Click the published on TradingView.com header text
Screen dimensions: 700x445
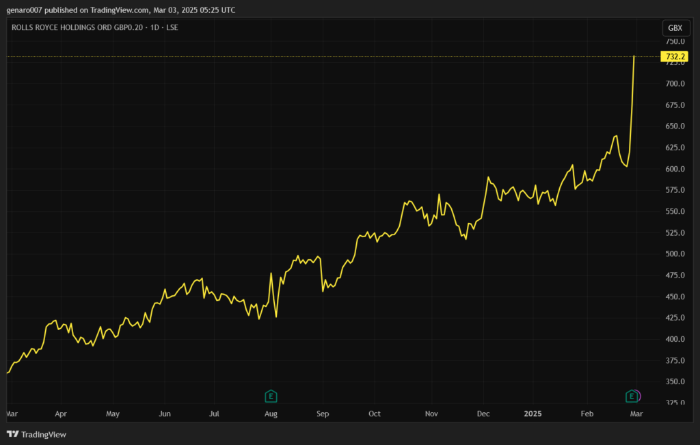122,10
